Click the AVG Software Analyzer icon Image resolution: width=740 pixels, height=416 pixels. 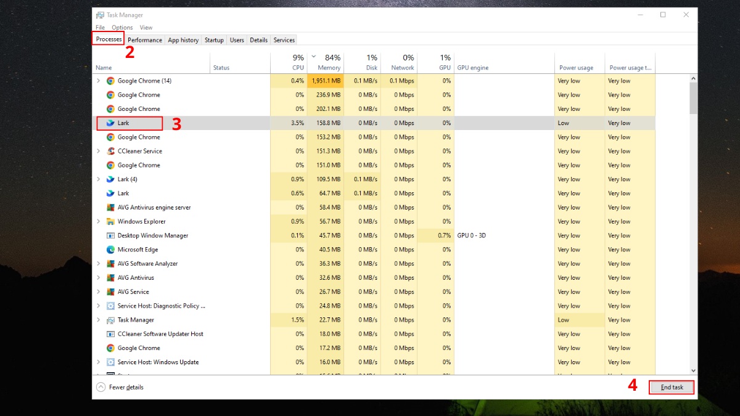click(111, 263)
